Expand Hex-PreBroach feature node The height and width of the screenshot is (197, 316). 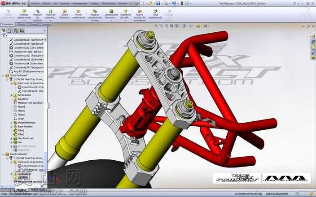(x=12, y=138)
